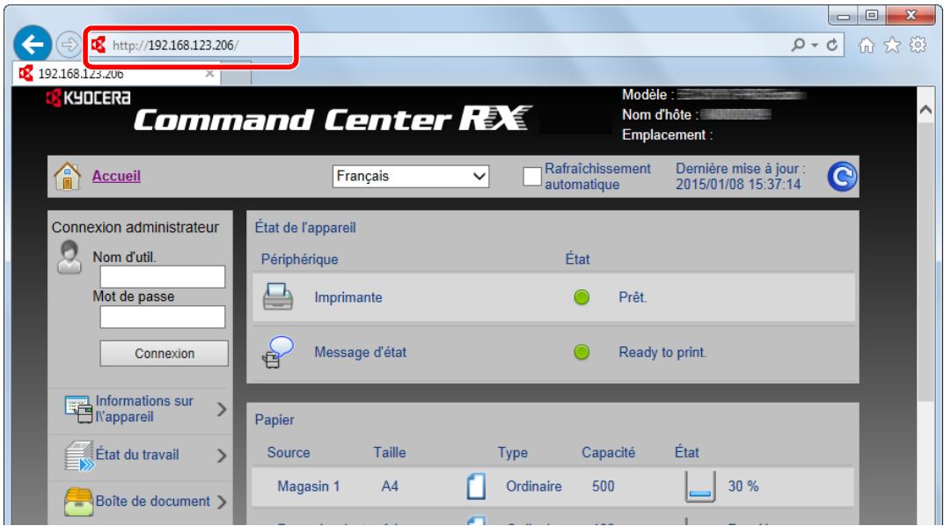Viewport: 944px width, 526px height.
Task: Open the browser home page icon
Action: tap(867, 45)
